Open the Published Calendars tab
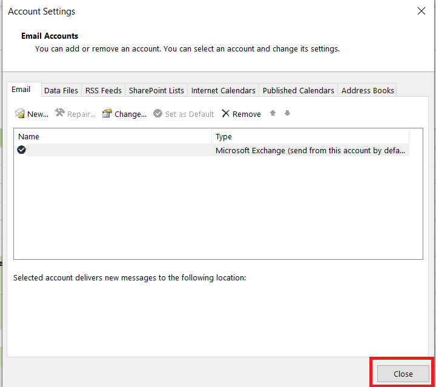The image size is (436, 387). (299, 91)
